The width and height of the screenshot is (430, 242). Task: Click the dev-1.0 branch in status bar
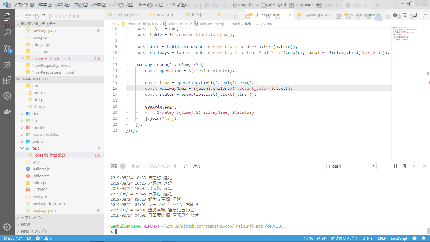(13, 239)
